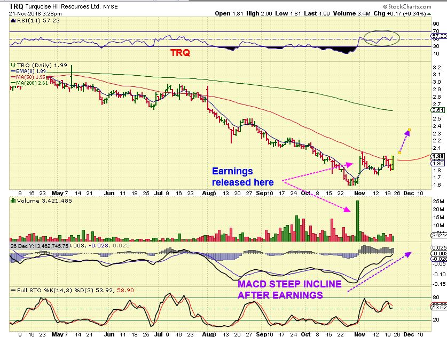The height and width of the screenshot is (337, 447).
Task: Click the red 58.90 stochastic %D value
Action: pos(126,290)
